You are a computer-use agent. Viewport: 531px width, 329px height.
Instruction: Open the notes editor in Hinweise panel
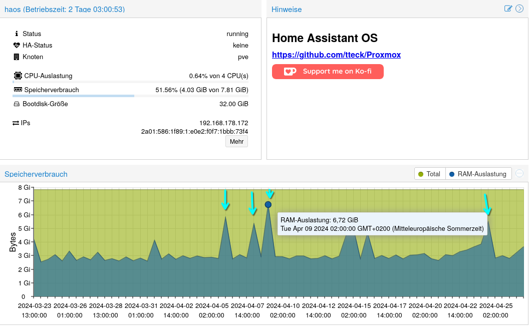tap(508, 9)
